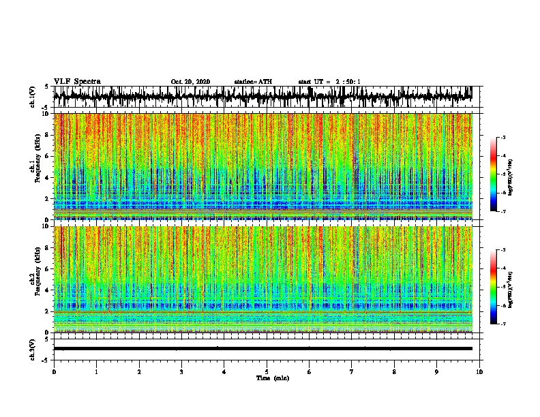Click the "-3" tick on the ch.1 color bar
The height and width of the screenshot is (417, 540).
click(x=503, y=138)
